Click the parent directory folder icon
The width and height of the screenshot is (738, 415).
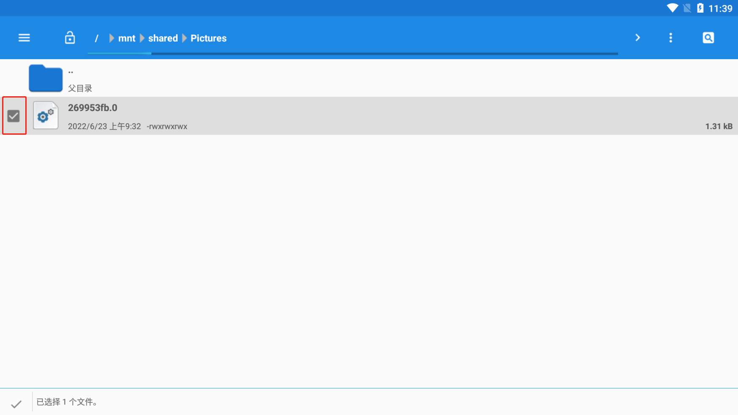[x=46, y=78]
